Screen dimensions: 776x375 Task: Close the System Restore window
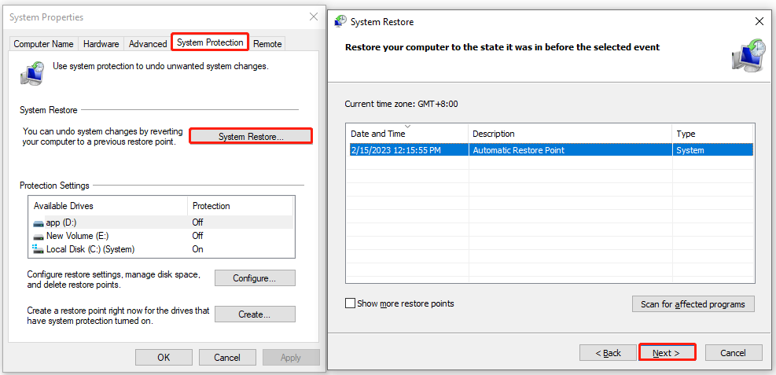(759, 21)
